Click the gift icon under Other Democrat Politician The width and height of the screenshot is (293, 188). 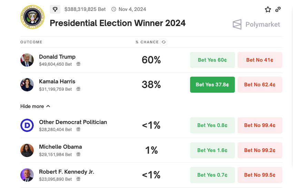78,130
